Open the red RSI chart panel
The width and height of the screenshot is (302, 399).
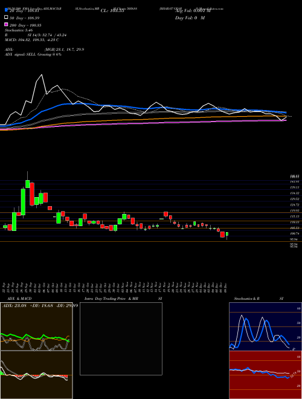(265, 375)
